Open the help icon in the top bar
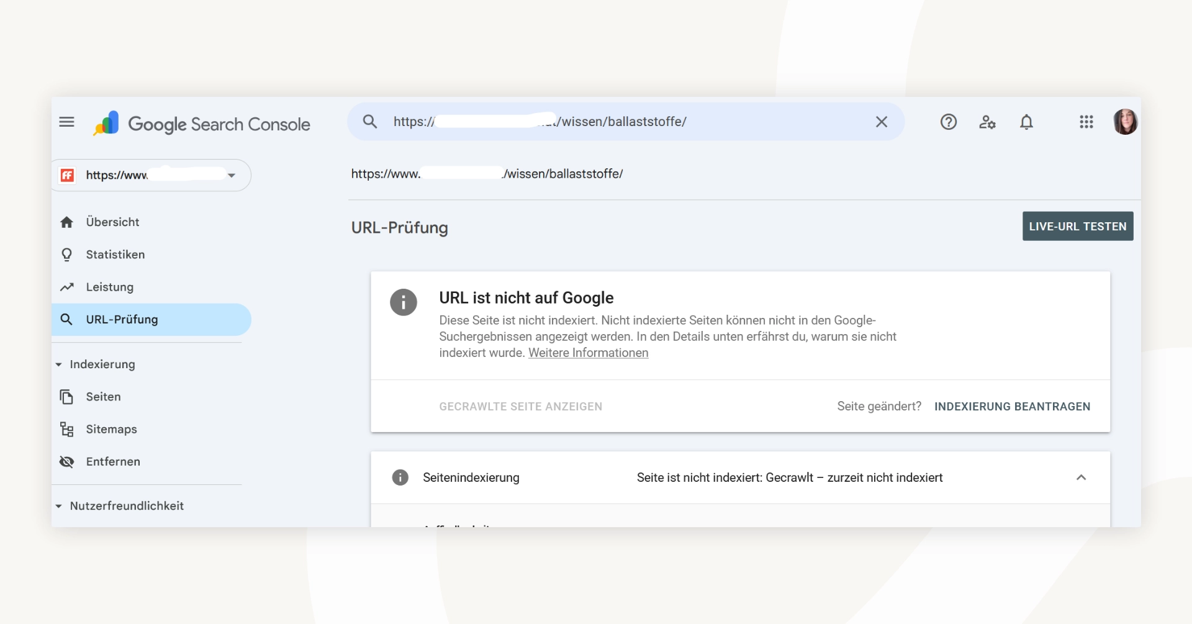1192x624 pixels. 948,122
